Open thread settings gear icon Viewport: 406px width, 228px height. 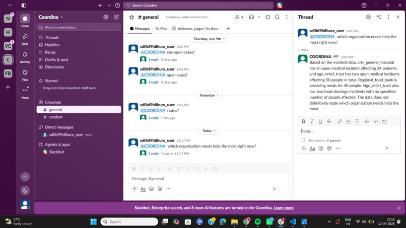pyautogui.click(x=368, y=17)
